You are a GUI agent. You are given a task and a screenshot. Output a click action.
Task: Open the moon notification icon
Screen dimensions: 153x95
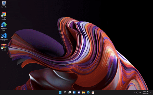tap(150, 92)
